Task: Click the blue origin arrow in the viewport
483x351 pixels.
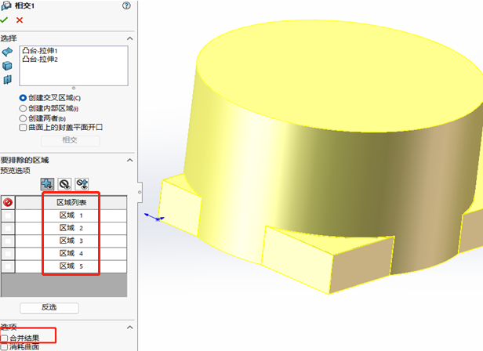Action: pyautogui.click(x=154, y=217)
